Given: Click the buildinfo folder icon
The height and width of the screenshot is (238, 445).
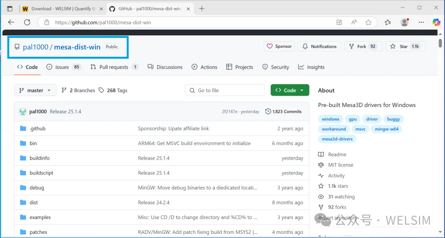Looking at the screenshot, I should click(23, 158).
